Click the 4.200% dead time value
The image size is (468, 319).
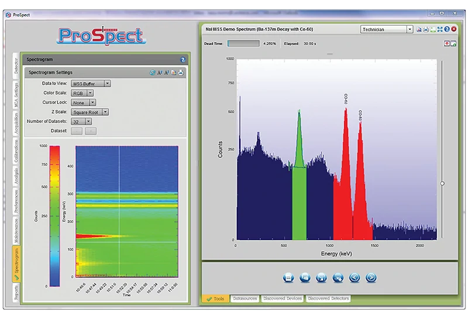click(x=270, y=44)
